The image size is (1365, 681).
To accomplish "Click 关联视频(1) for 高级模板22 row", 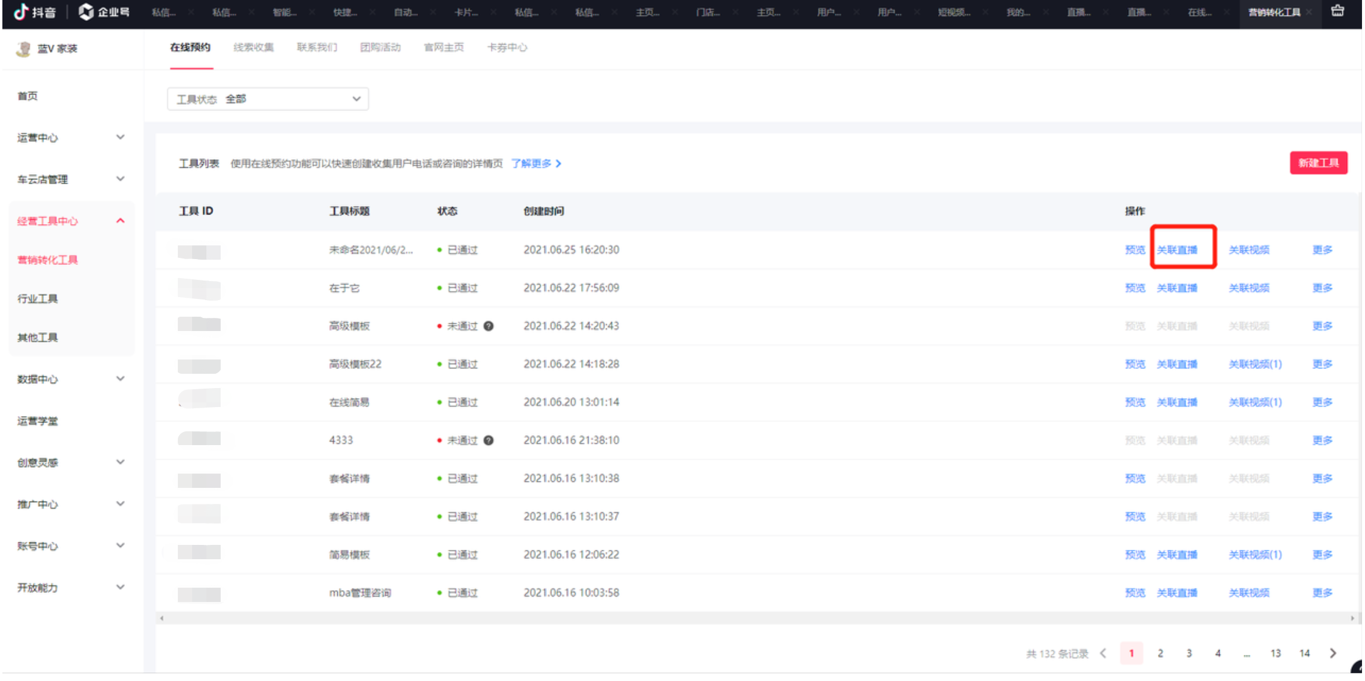I will pyautogui.click(x=1255, y=364).
